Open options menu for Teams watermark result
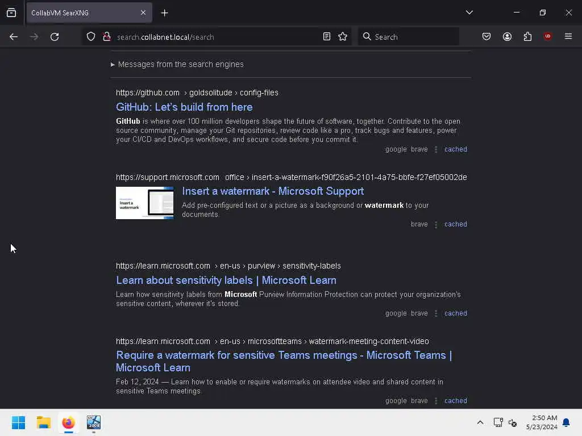This screenshot has width=582, height=436. (x=436, y=401)
